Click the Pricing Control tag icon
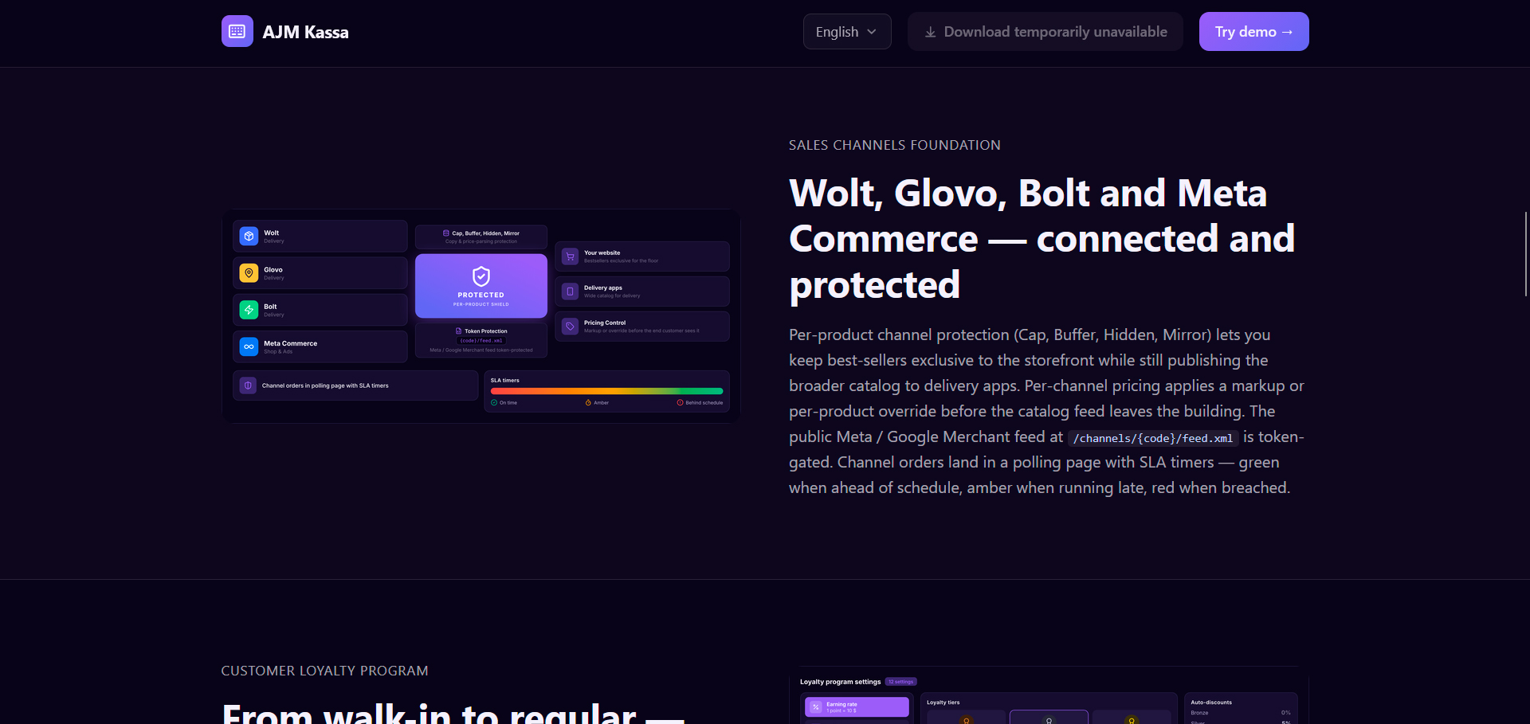This screenshot has height=724, width=1530. (x=570, y=327)
